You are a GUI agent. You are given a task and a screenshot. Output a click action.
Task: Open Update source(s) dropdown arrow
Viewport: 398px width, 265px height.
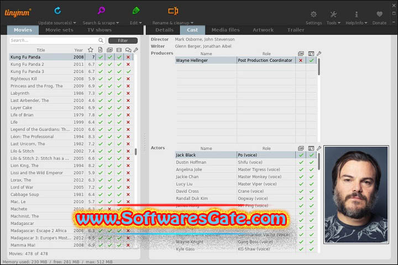[75, 23]
